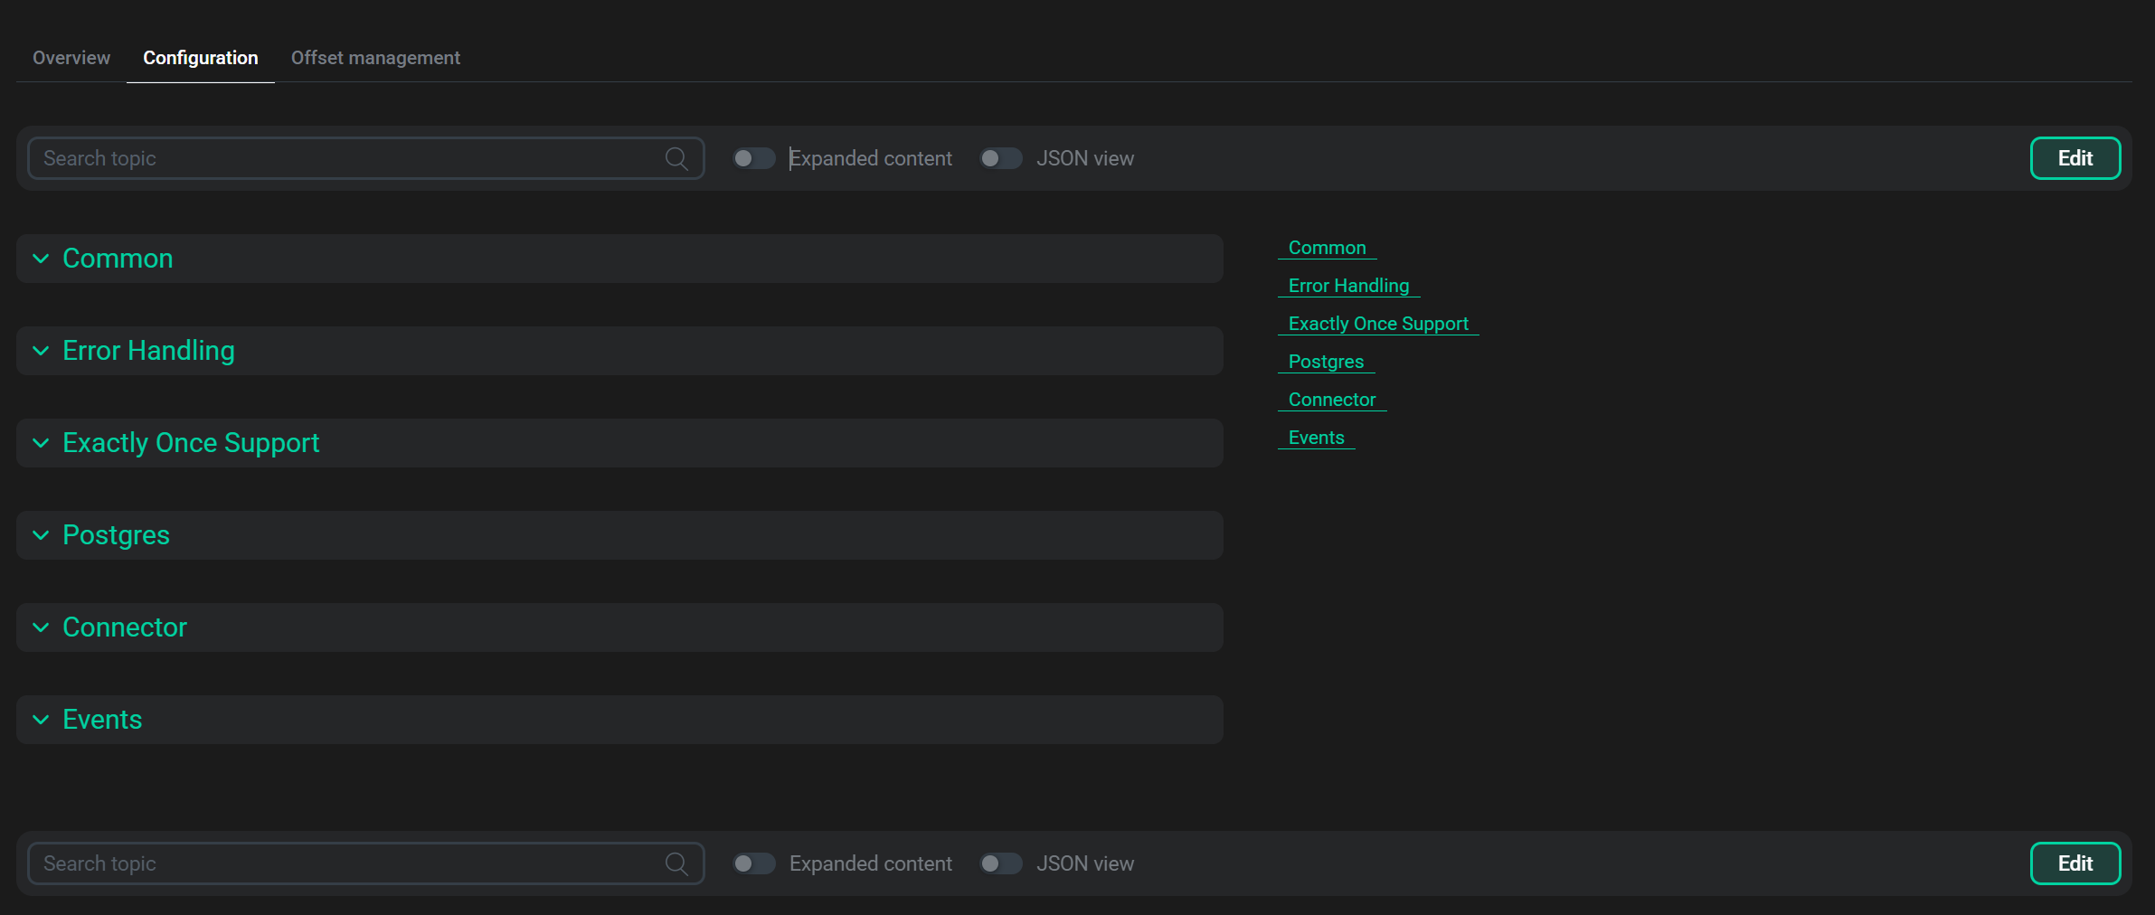The height and width of the screenshot is (915, 2155).
Task: Turn on JSON view in the top toolbar
Action: [x=1000, y=157]
